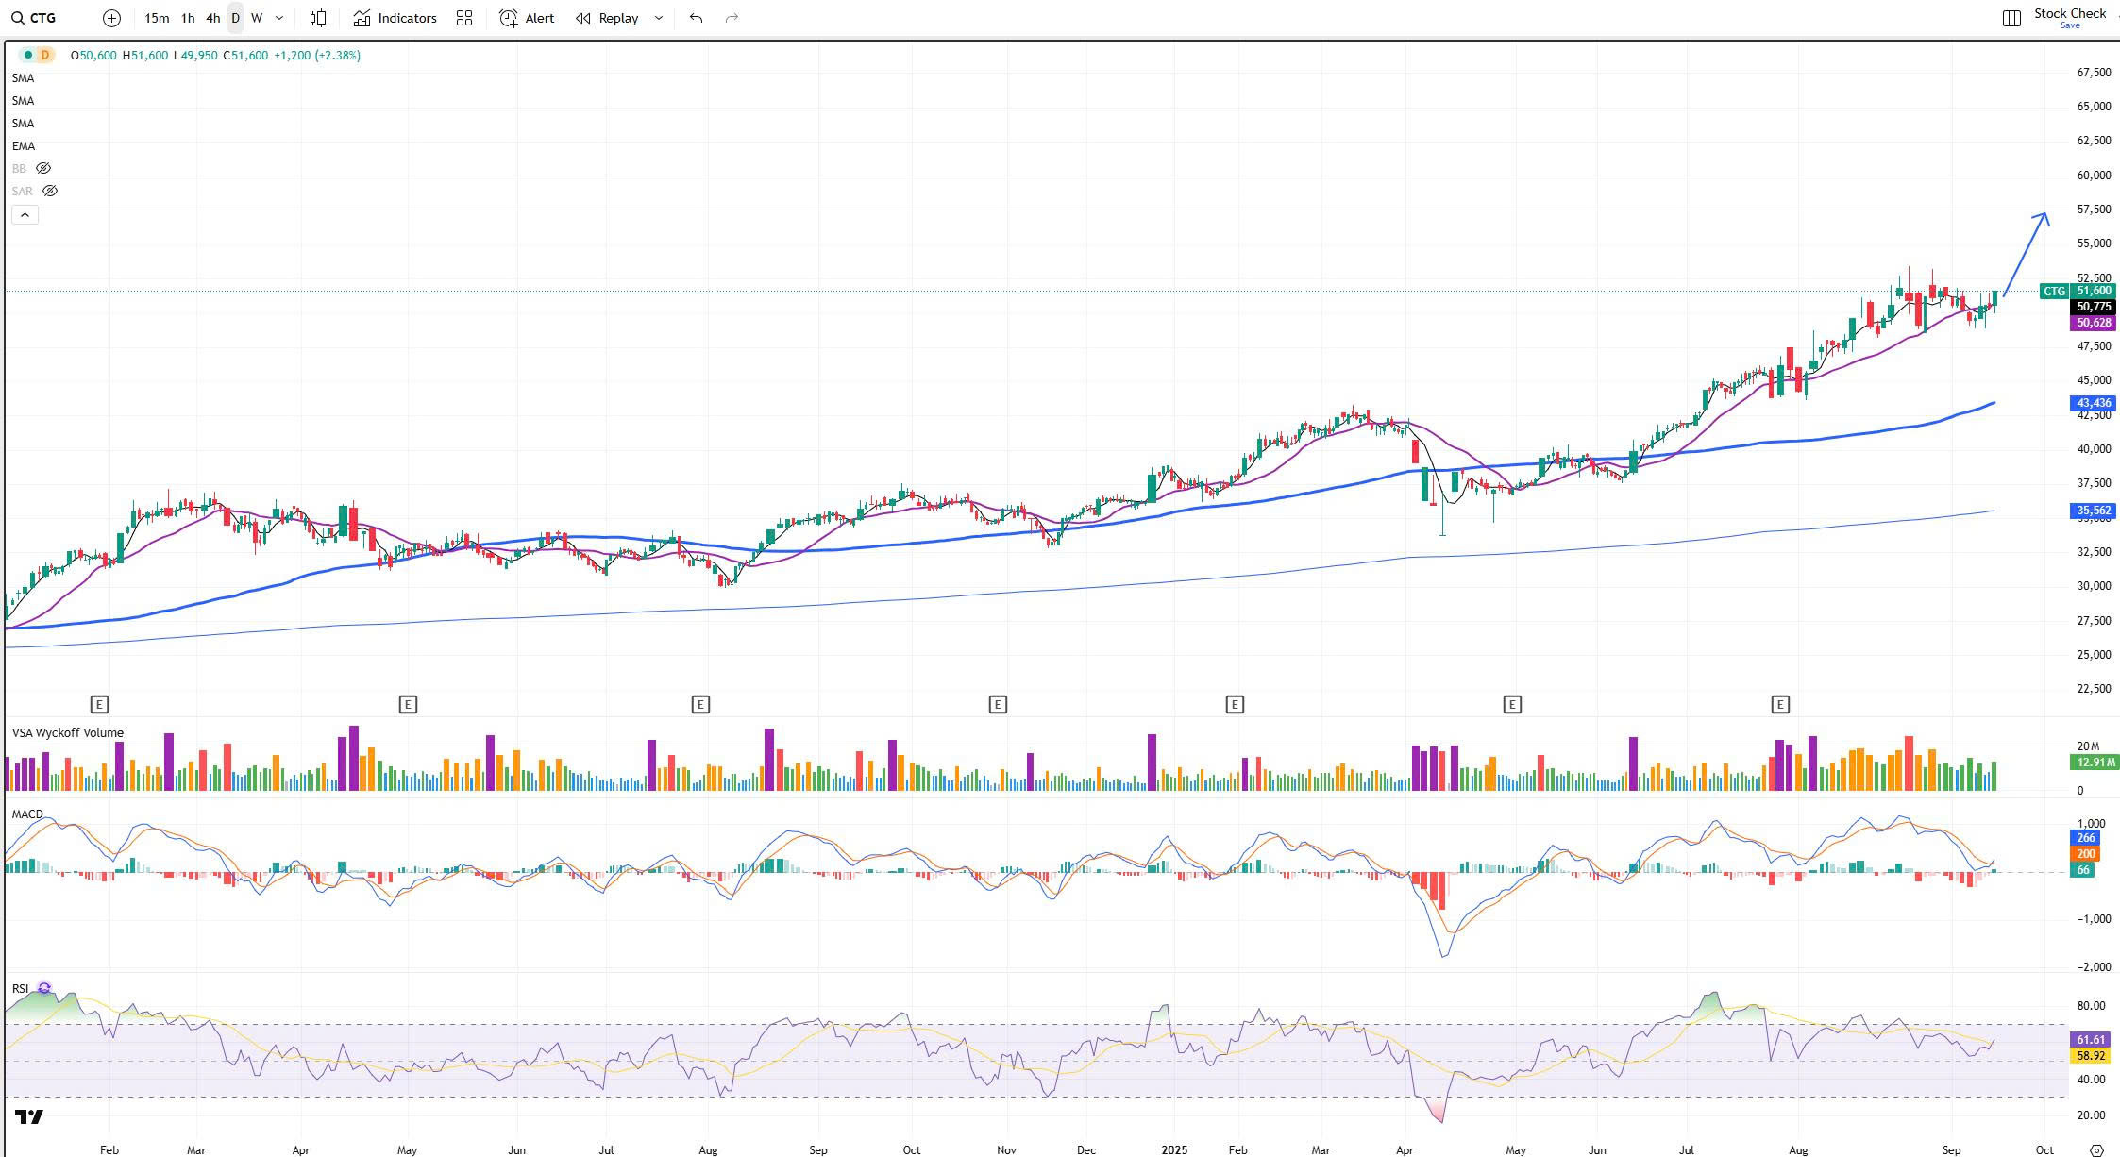The height and width of the screenshot is (1157, 2120).
Task: Show the hidden BB indicator
Action: pyautogui.click(x=42, y=168)
